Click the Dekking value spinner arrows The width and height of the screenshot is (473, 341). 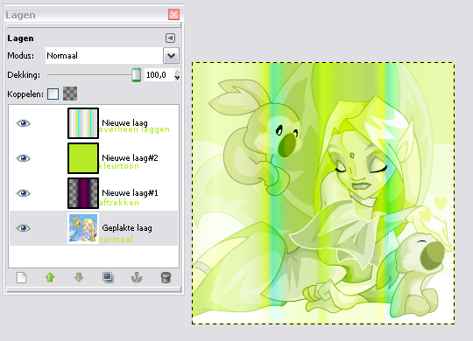(177, 74)
